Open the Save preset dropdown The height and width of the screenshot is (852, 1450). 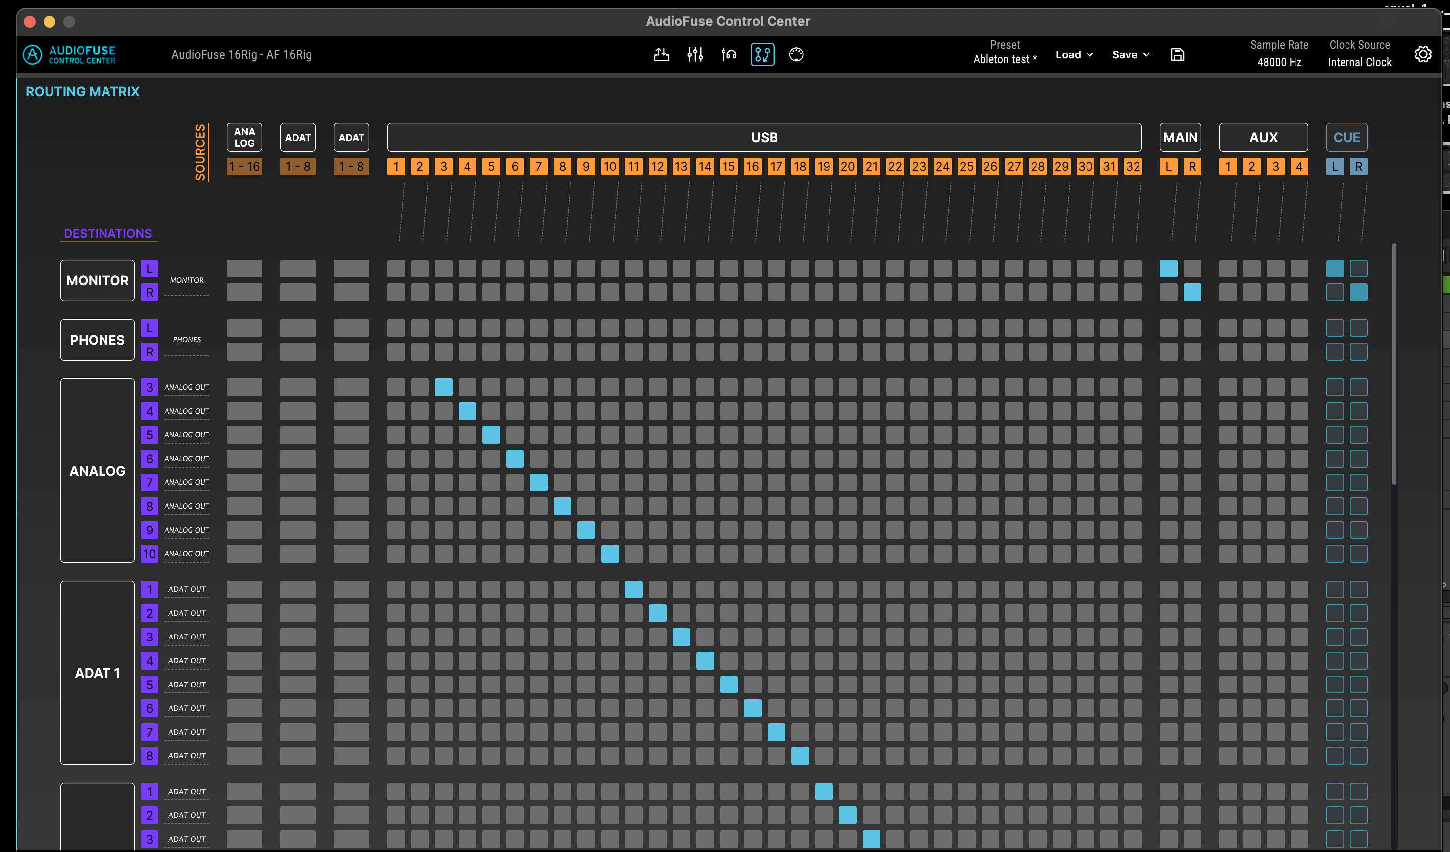coord(1131,54)
